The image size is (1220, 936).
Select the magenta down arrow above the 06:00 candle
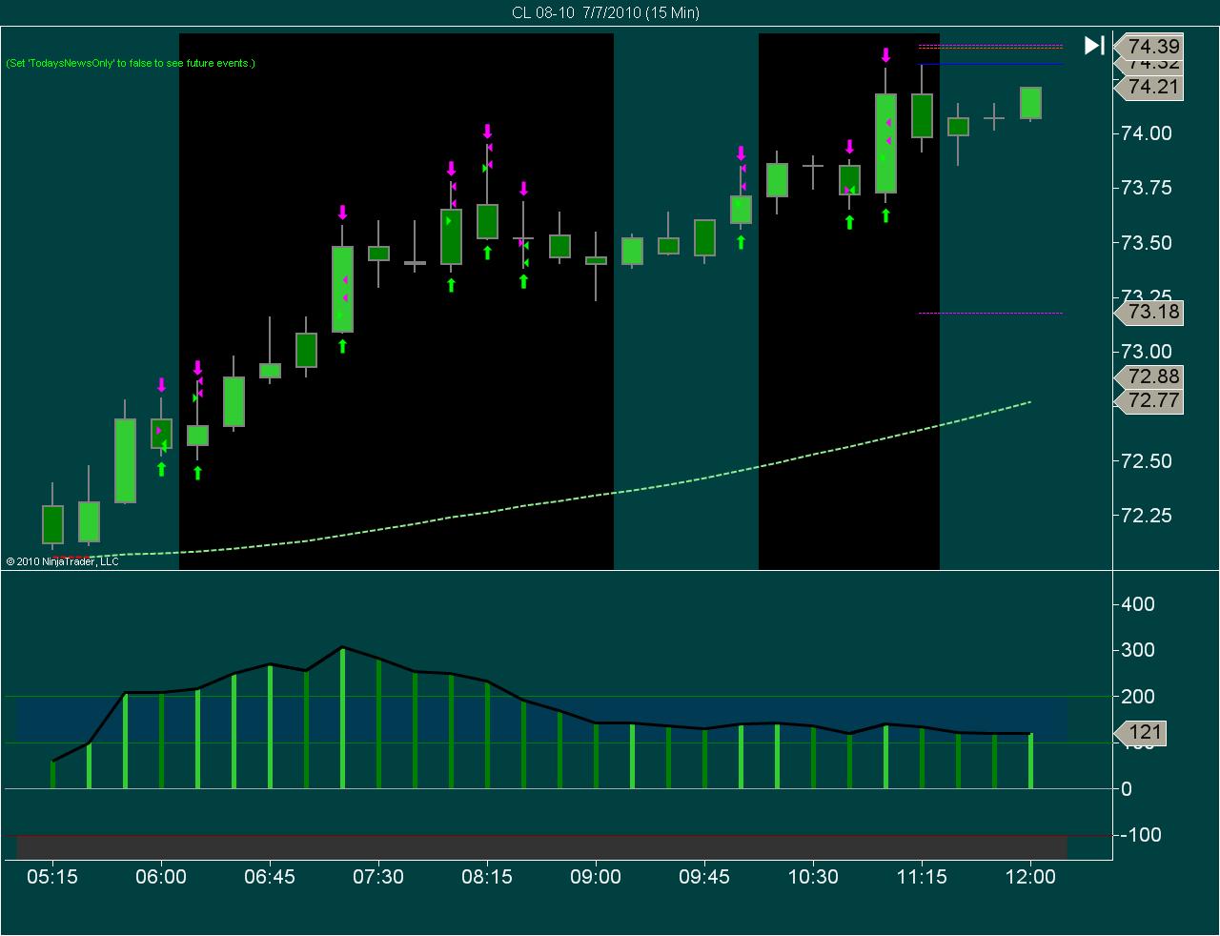pos(161,385)
